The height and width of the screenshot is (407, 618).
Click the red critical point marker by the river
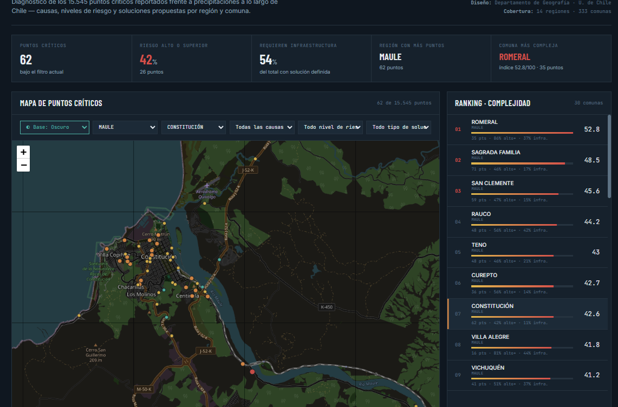[252, 371]
